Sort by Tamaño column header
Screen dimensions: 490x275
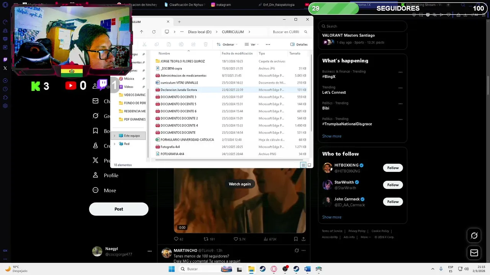tap(295, 53)
